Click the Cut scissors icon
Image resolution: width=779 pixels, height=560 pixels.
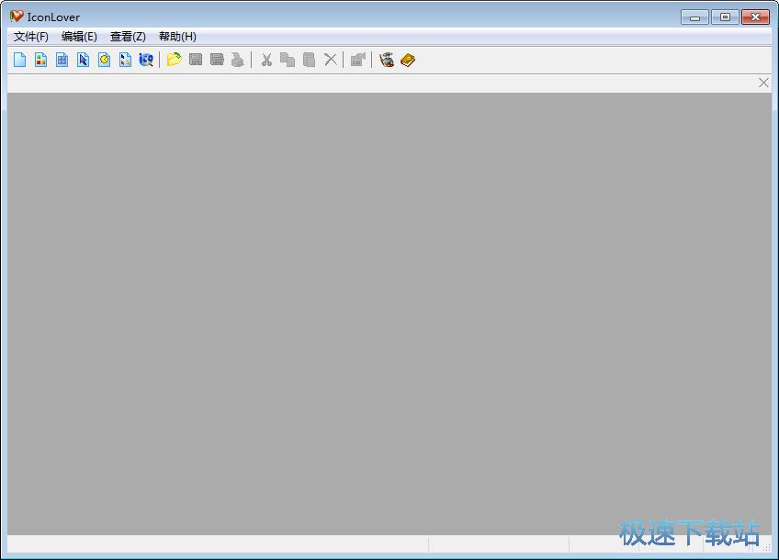pos(266,60)
